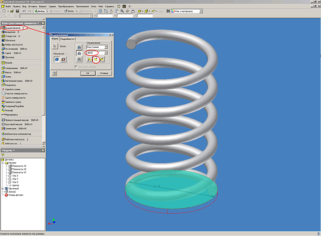The image size is (321, 236).
Task: Click the Undo arrow toolbar icon
Action: point(24,11)
